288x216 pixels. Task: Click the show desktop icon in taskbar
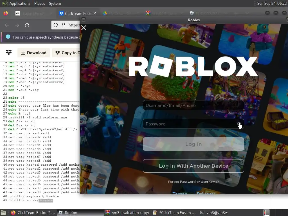(3, 213)
